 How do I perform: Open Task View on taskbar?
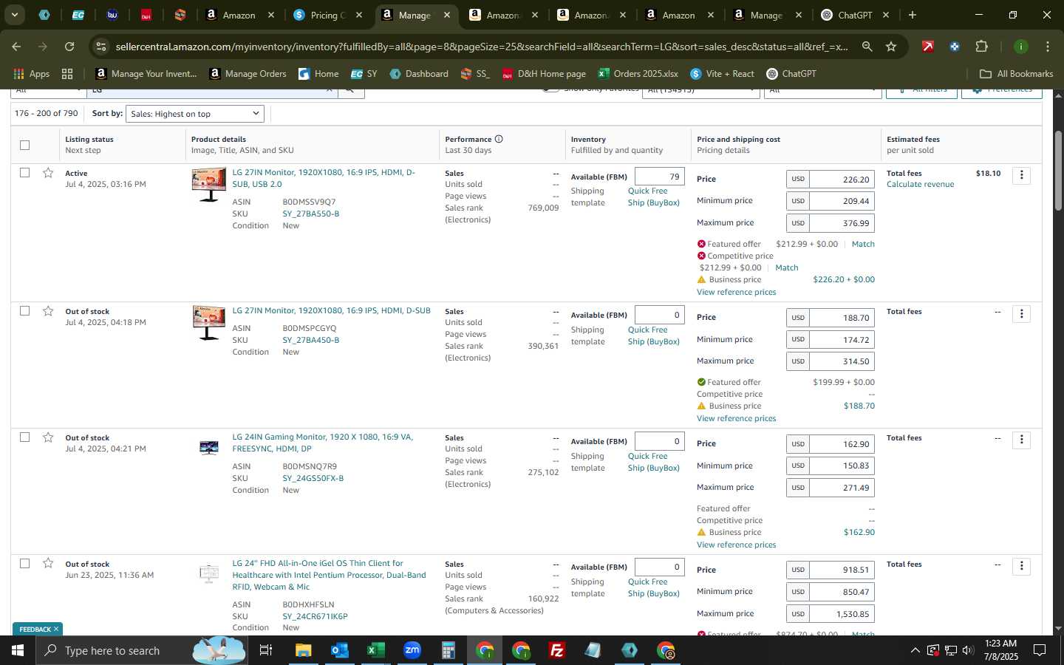tap(265, 650)
